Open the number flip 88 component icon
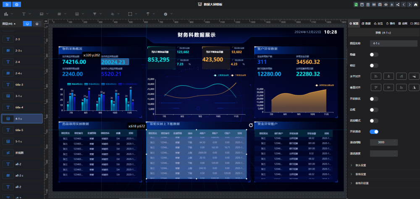This screenshot has height=199, width=420. click(59, 14)
